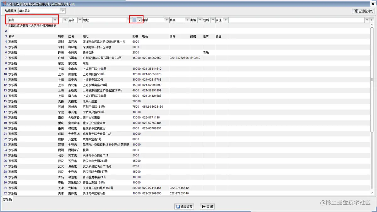Select address cell 武汉中山大道244号
The height and width of the screenshot is (212, 377).
point(95,161)
